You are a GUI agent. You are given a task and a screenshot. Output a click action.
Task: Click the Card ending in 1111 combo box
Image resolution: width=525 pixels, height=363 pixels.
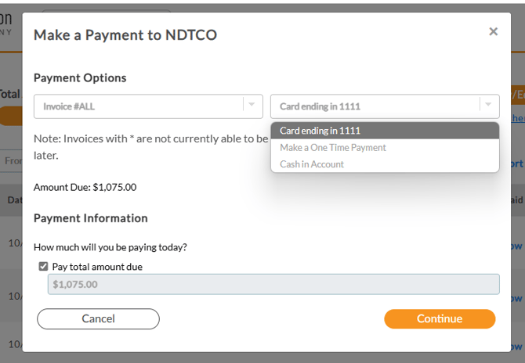tap(385, 106)
